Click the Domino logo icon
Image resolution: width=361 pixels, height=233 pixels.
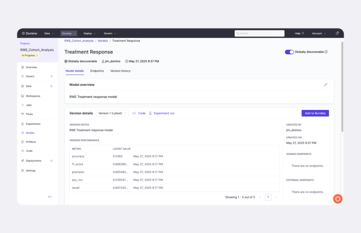pos(23,33)
